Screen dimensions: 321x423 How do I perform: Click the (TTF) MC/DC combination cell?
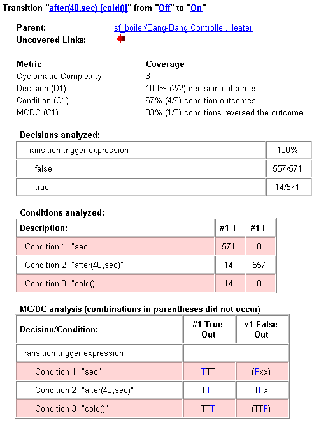click(x=262, y=408)
